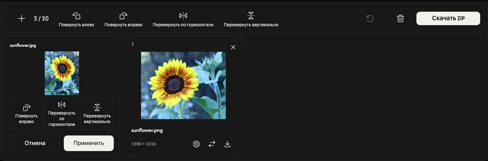Select Повернуть вправо in the top toolbar
488x161 pixels.
click(x=123, y=20)
